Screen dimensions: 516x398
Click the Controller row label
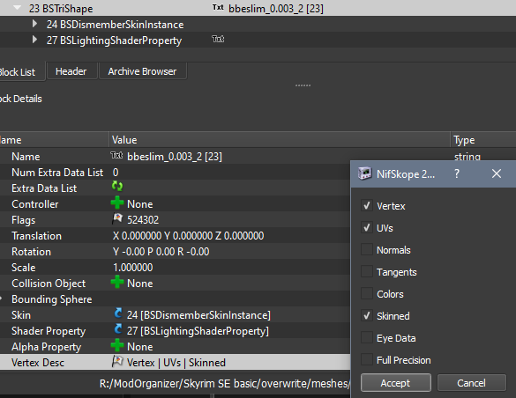(35, 204)
